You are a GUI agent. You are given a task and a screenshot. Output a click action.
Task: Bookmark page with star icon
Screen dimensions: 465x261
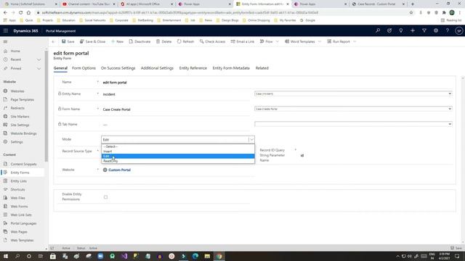411,13
